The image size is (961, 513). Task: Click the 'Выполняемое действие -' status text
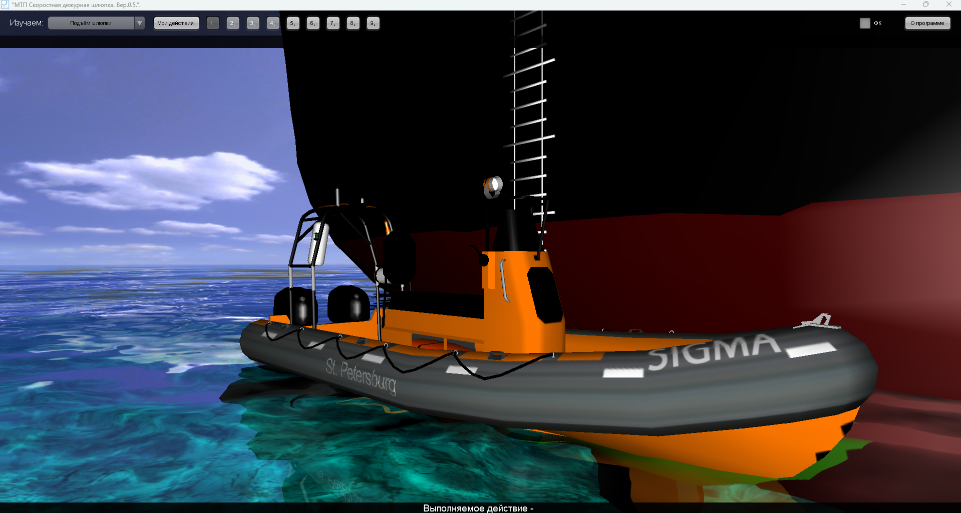pyautogui.click(x=478, y=508)
